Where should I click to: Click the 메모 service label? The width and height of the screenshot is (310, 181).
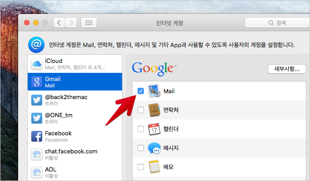[168, 167]
